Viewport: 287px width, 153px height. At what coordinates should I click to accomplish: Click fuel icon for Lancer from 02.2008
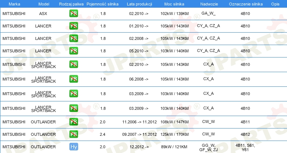pos(73,38)
